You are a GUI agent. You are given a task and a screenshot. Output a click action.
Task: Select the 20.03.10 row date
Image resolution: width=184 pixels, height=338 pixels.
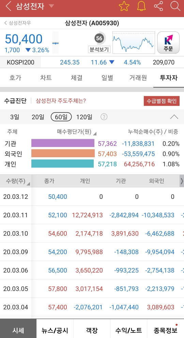point(16,233)
